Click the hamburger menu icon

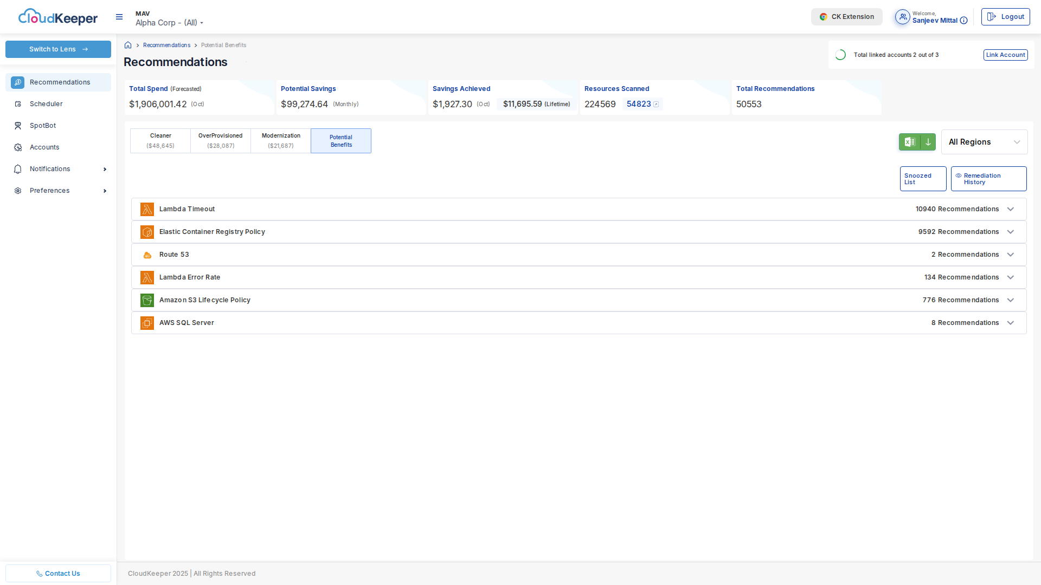point(119,17)
